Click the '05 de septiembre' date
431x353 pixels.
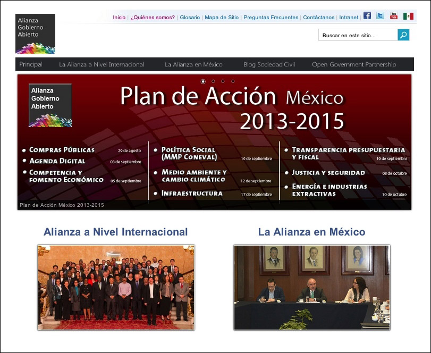click(126, 181)
